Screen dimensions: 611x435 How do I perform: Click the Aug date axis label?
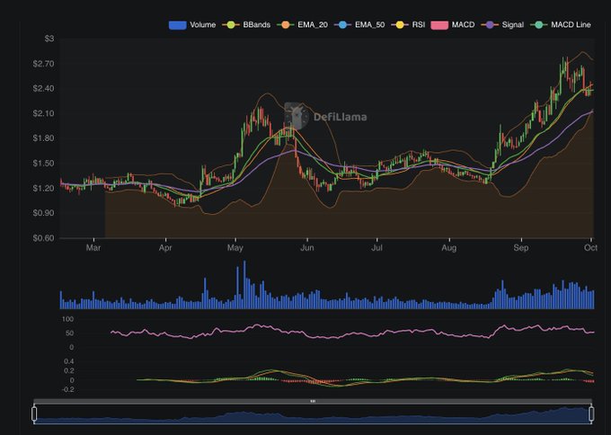coord(449,248)
